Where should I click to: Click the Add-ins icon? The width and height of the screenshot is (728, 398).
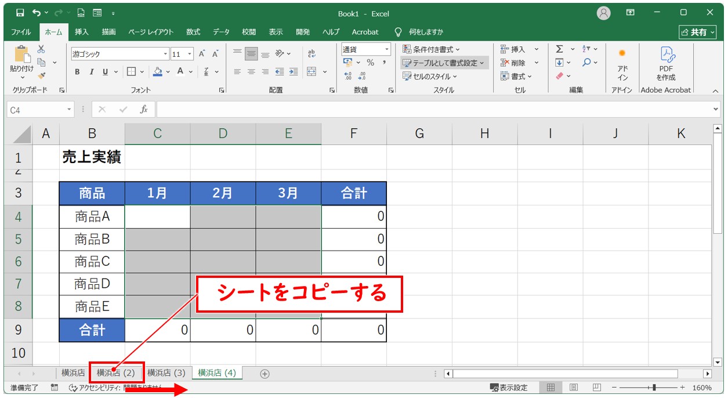(622, 53)
